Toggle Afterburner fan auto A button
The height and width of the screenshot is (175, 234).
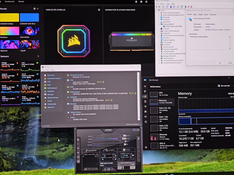[119, 168]
